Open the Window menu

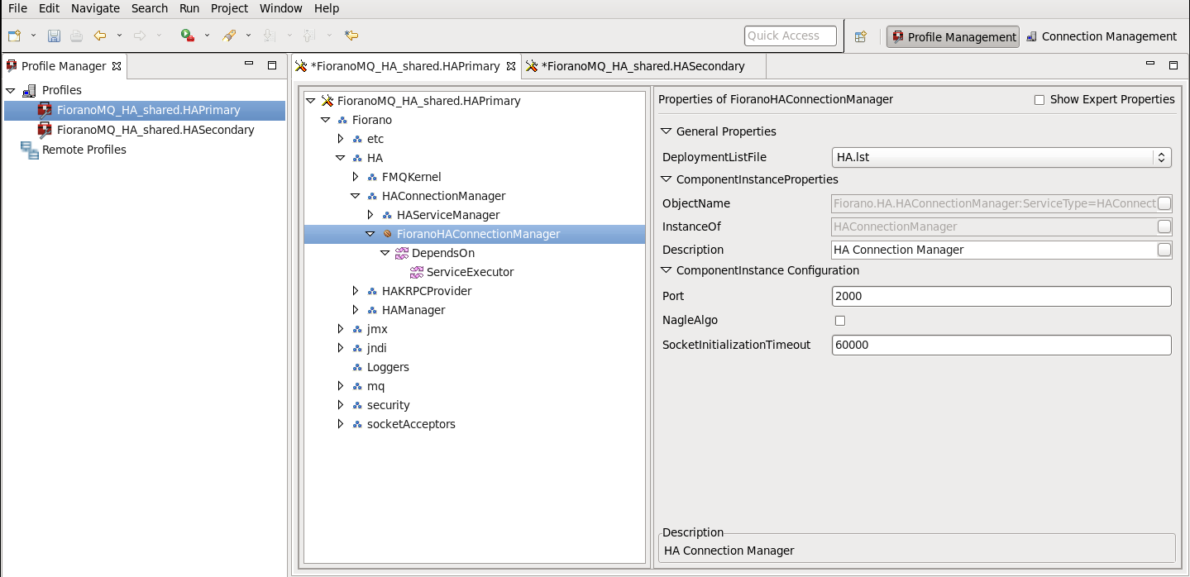pos(281,8)
